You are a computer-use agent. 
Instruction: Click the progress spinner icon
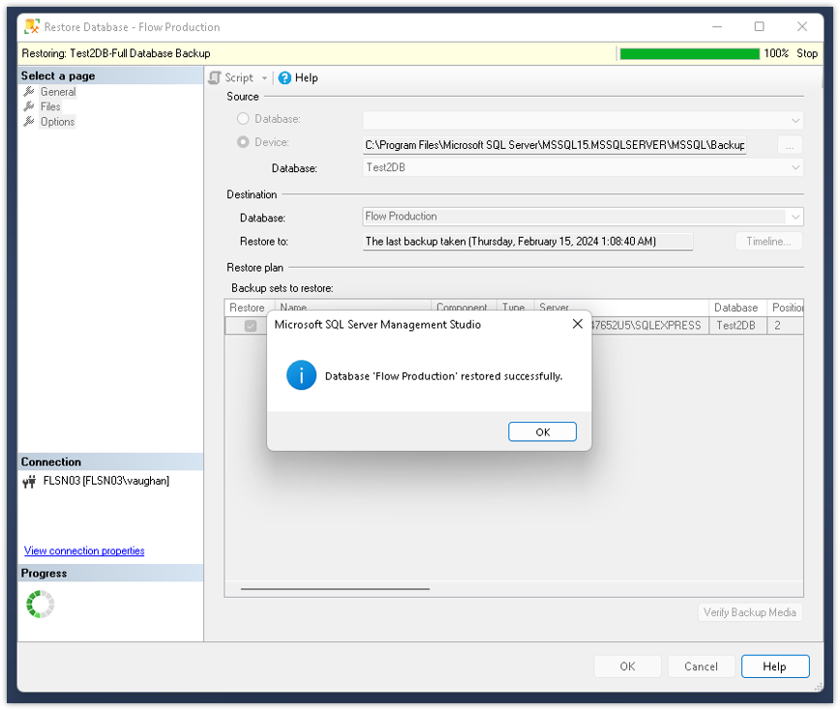pyautogui.click(x=41, y=604)
